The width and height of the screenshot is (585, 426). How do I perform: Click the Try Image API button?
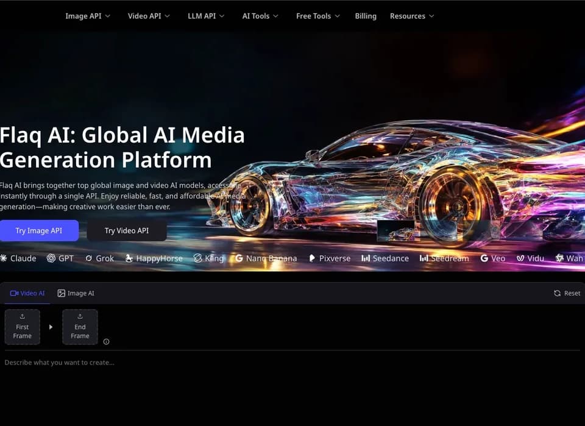[39, 230]
